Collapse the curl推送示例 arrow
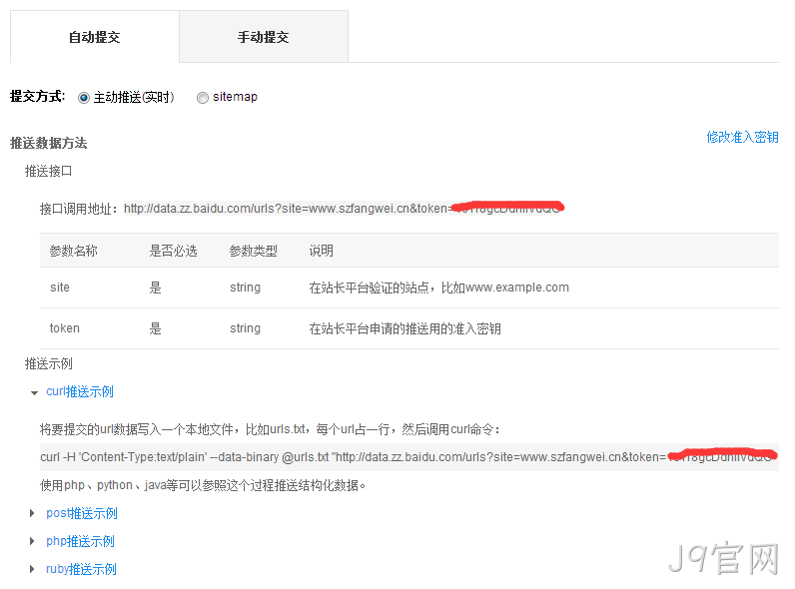 tap(34, 393)
